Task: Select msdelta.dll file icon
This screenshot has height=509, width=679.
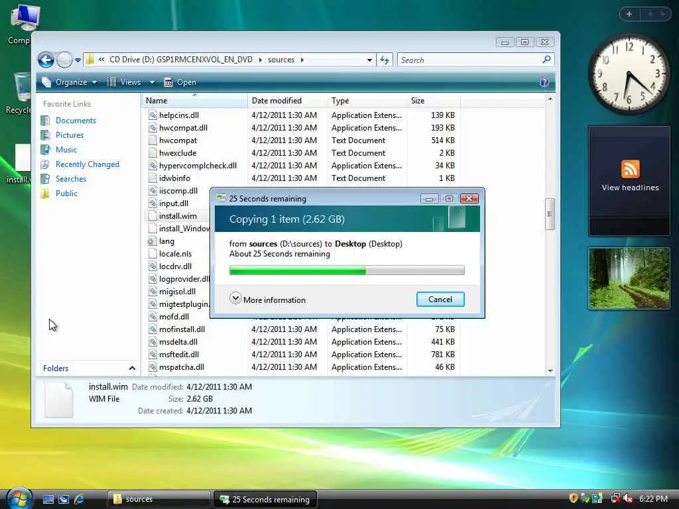Action: [x=153, y=341]
